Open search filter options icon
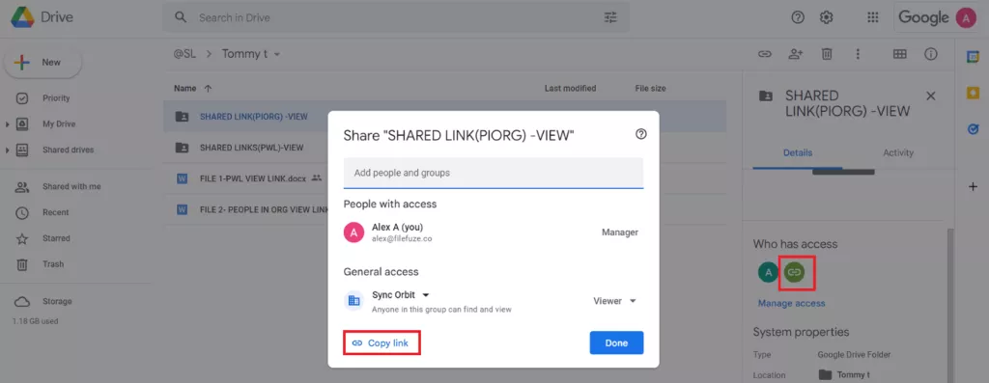989x383 pixels. click(x=610, y=17)
